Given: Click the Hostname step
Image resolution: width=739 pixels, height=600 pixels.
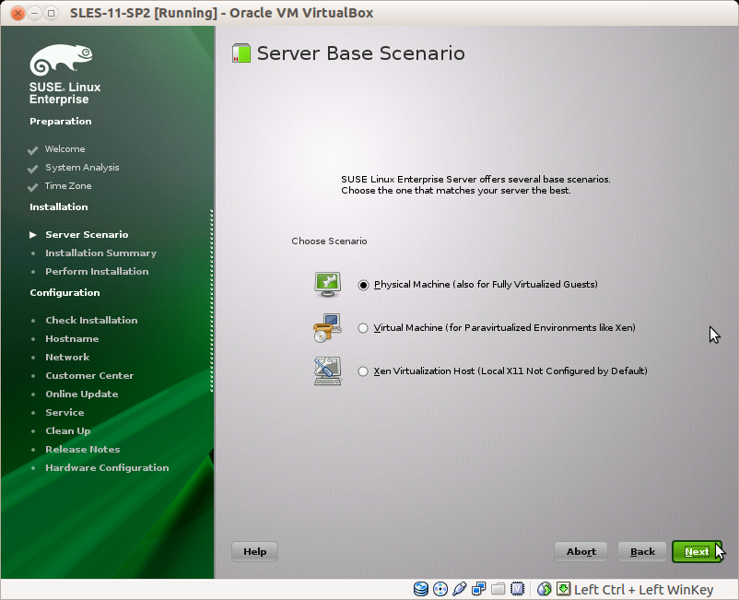Looking at the screenshot, I should pos(72,339).
